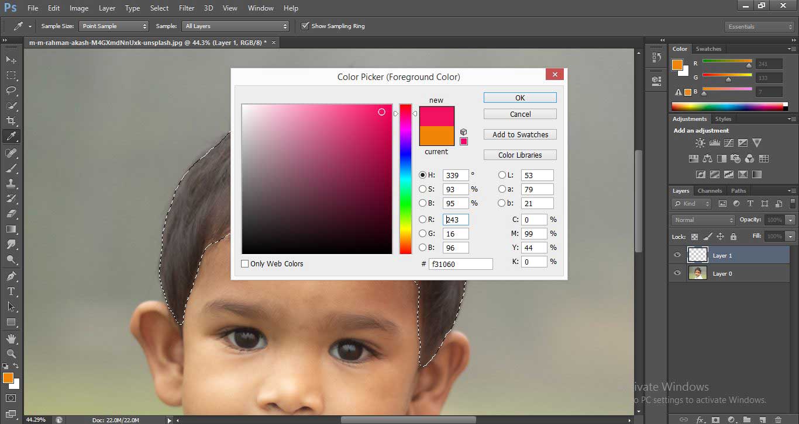Click the Add to Swatches button
The height and width of the screenshot is (424, 799).
coord(519,134)
